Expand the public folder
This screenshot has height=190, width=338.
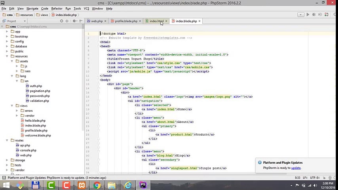7,51
